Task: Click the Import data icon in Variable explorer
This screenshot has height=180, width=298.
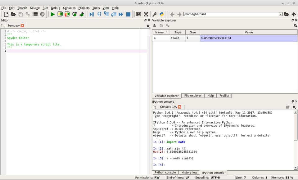Action: 154,25
